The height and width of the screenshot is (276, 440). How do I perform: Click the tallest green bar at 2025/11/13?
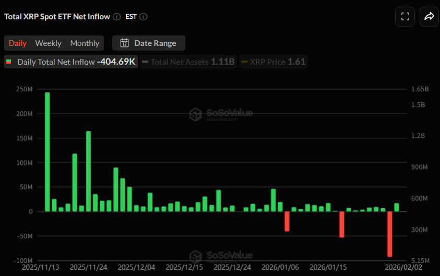(47, 152)
